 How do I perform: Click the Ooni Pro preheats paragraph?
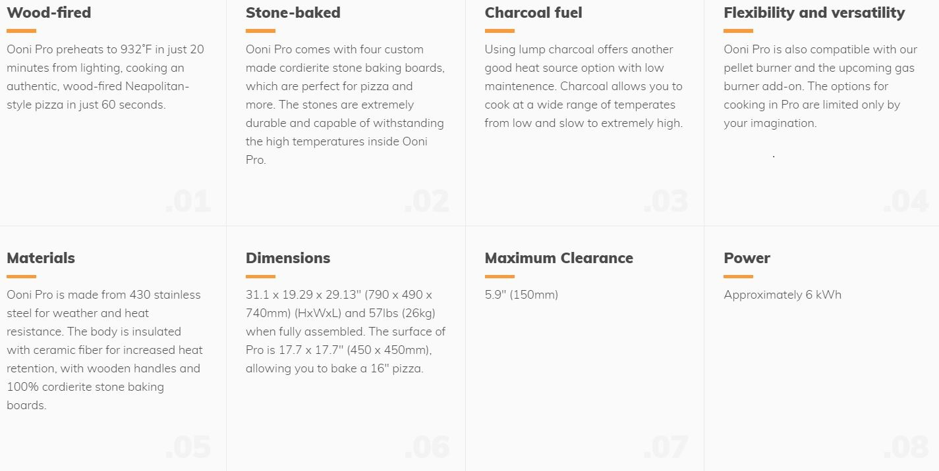click(105, 77)
